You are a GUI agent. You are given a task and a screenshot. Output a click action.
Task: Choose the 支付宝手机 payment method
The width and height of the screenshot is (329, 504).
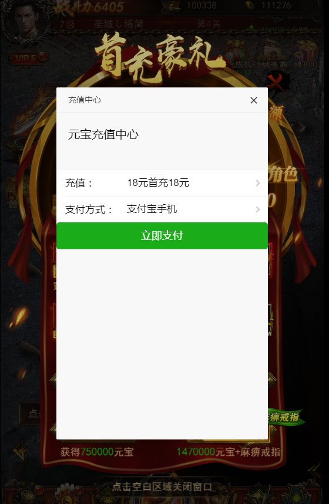coord(152,209)
